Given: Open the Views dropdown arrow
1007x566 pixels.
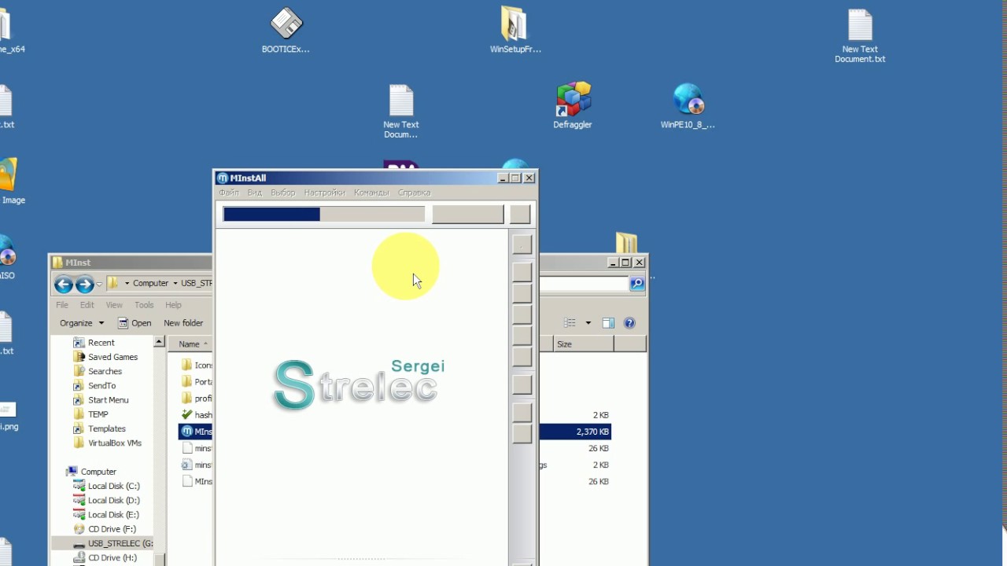Looking at the screenshot, I should 588,323.
